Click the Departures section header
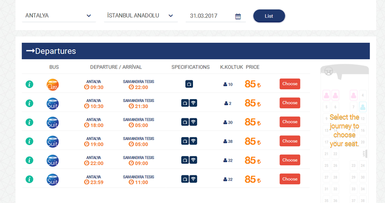This screenshot has width=385, height=203. pyautogui.click(x=195, y=51)
